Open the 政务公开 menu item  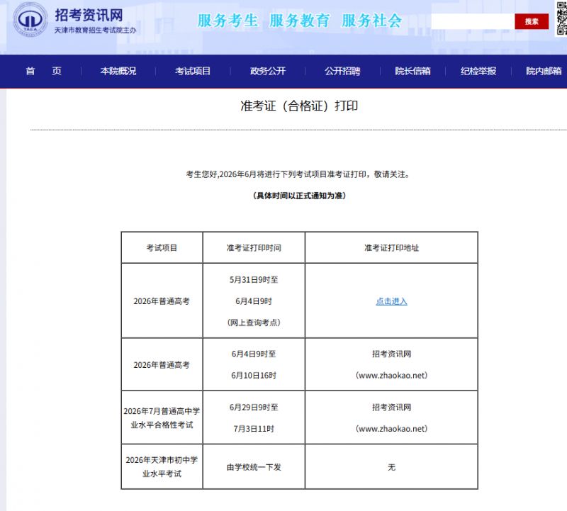pos(268,71)
